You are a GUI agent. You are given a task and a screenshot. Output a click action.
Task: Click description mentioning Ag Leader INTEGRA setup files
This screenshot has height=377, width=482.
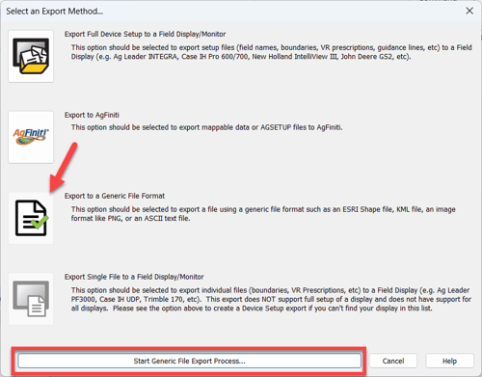pos(272,52)
